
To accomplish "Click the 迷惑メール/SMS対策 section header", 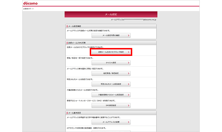I will coord(111,43).
